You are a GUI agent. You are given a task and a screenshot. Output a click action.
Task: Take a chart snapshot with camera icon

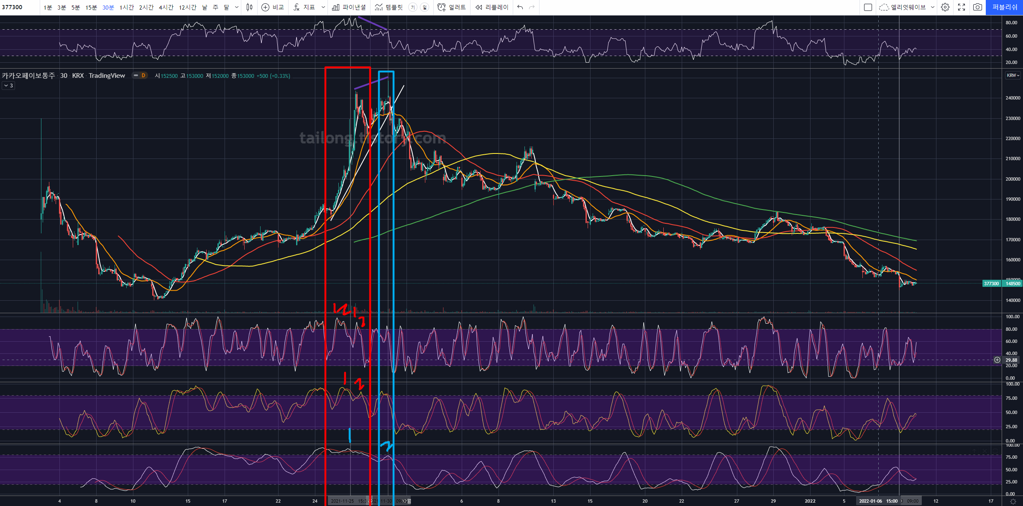click(x=977, y=7)
